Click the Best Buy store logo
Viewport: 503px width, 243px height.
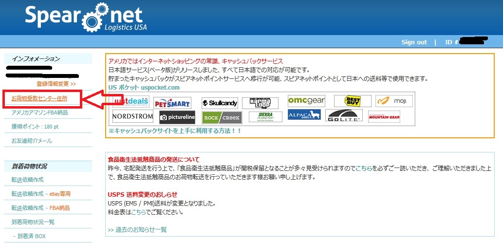coord(353,101)
